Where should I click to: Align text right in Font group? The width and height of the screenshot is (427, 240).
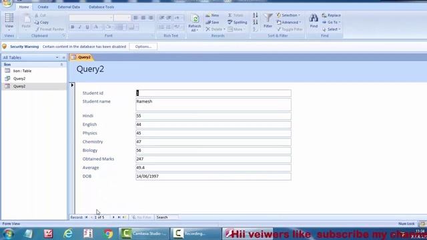(151, 18)
